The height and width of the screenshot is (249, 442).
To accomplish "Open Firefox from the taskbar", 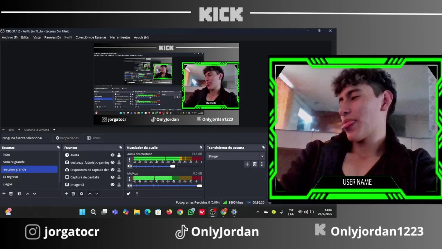I will 169,212.
